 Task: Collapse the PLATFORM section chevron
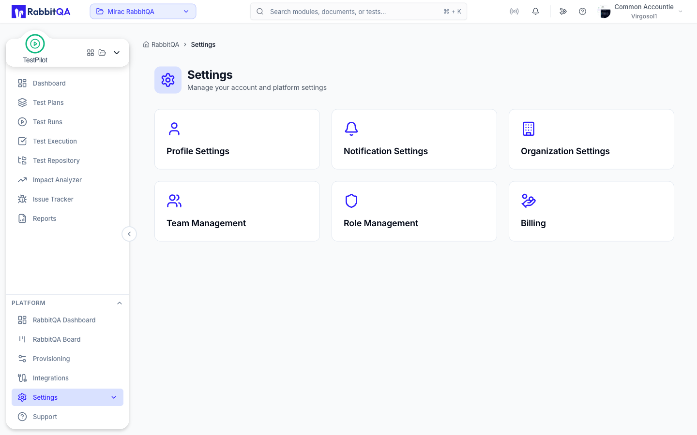pyautogui.click(x=120, y=303)
